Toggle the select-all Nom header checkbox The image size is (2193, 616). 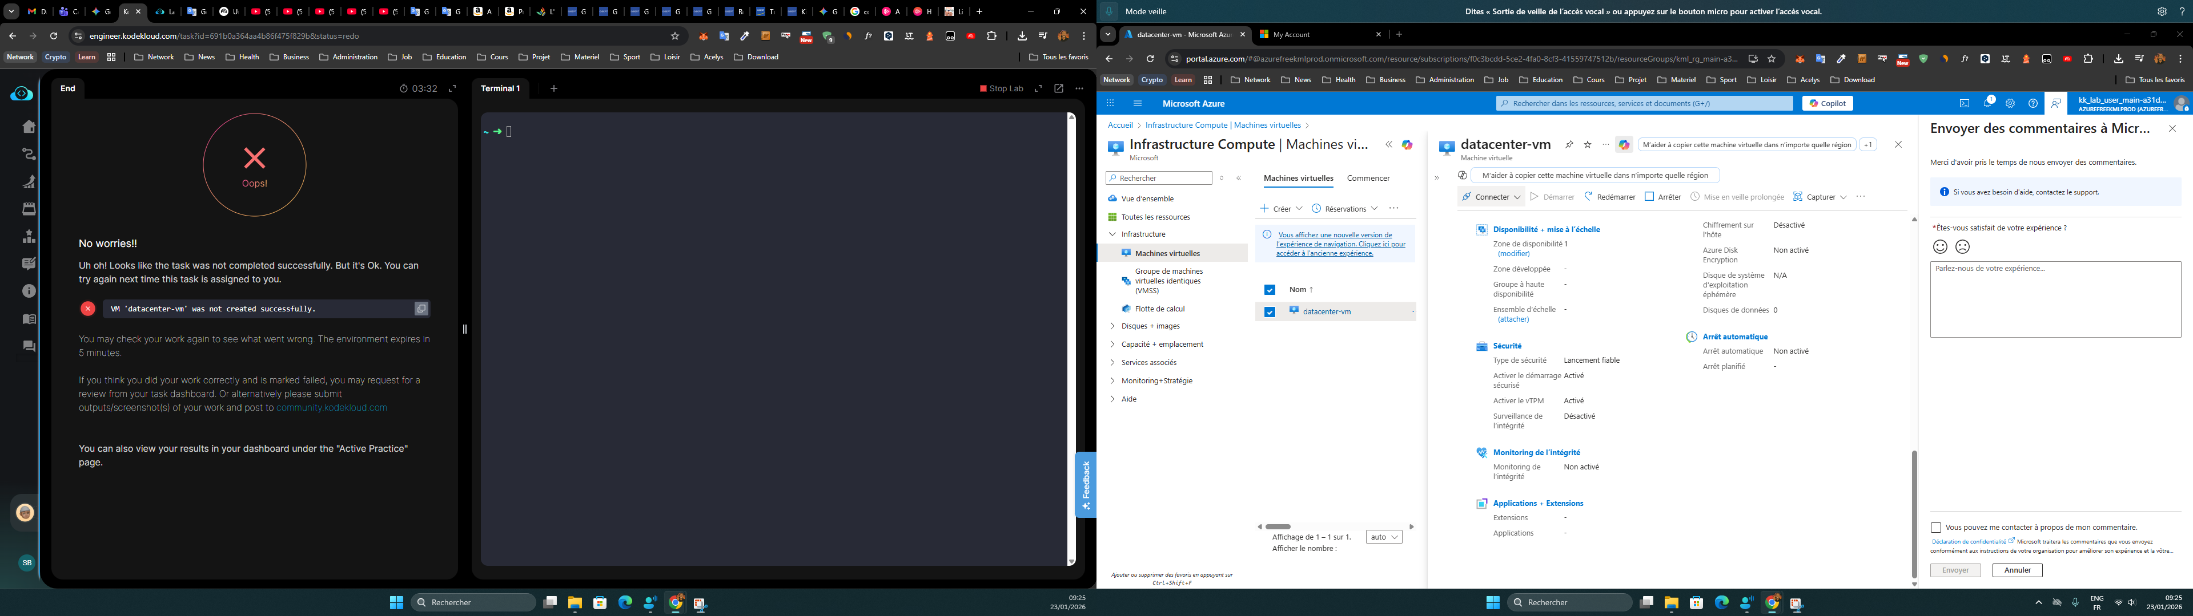pyautogui.click(x=1270, y=289)
